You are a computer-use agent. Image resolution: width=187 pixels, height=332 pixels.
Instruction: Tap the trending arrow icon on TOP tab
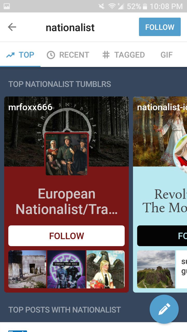(x=10, y=55)
